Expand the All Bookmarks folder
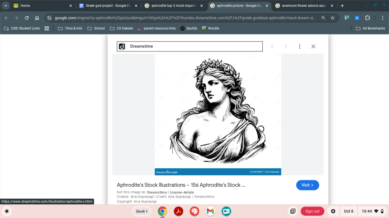 [370, 28]
